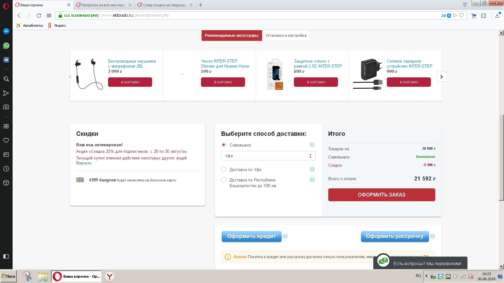504x283 pixels.
Task: Select Доставка по Уфе radio option
Action: pyautogui.click(x=224, y=169)
